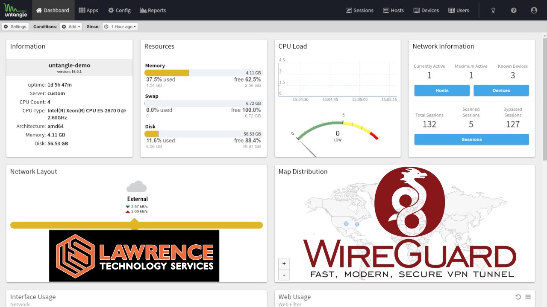Click the CPU Load line chart
Image resolution: width=547 pixels, height=307 pixels.
pos(338,80)
